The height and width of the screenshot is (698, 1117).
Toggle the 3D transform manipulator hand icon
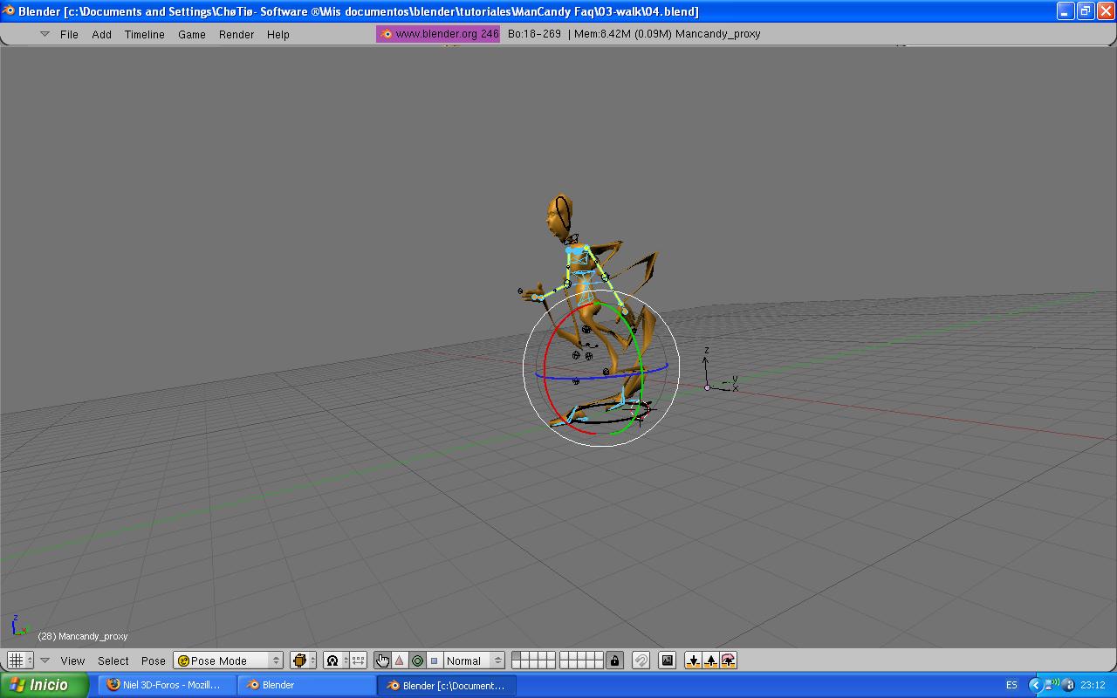point(382,660)
